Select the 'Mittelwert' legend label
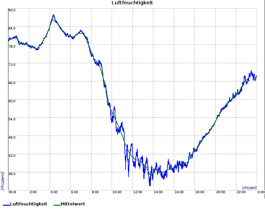This screenshot has width=265, height=215. (73, 204)
